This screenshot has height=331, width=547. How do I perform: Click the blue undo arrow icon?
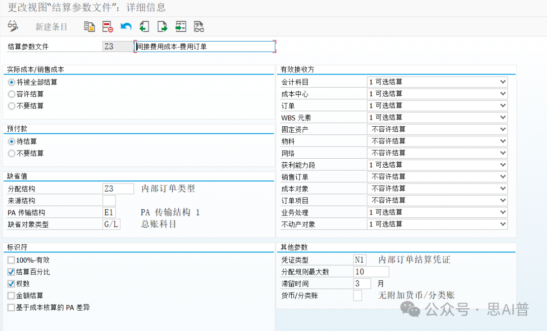pyautogui.click(x=126, y=26)
